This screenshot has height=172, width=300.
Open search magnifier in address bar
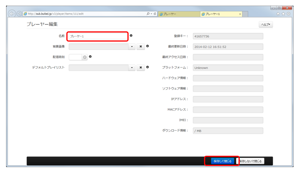148,14
